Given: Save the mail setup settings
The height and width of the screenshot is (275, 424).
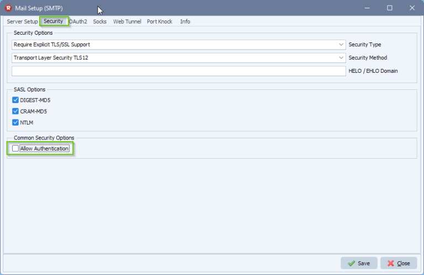Looking at the screenshot, I should coord(359,263).
